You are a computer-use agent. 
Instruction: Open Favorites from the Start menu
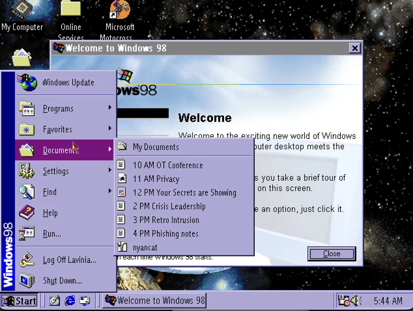pyautogui.click(x=64, y=129)
